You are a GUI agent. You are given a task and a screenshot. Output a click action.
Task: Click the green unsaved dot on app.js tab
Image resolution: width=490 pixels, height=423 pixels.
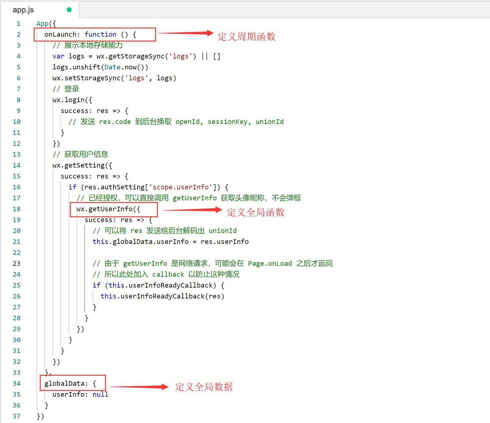[69, 10]
